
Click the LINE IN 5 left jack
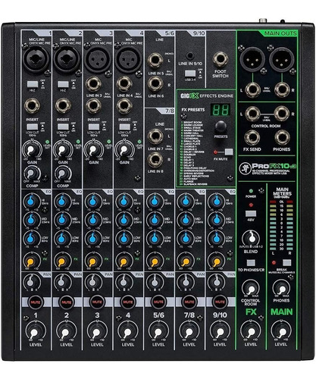pos(155,61)
